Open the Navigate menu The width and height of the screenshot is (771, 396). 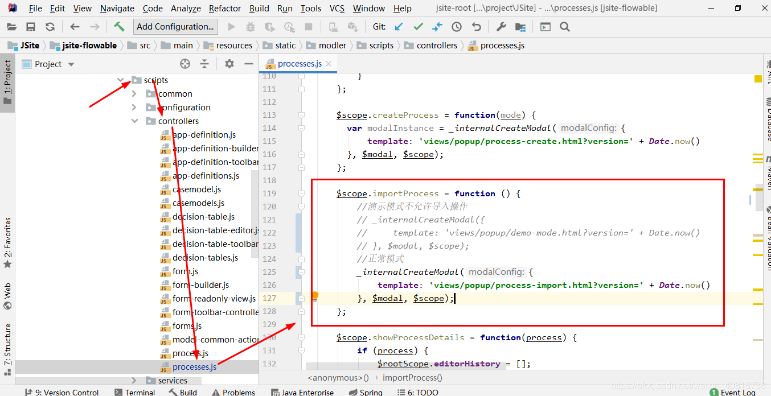pos(117,8)
